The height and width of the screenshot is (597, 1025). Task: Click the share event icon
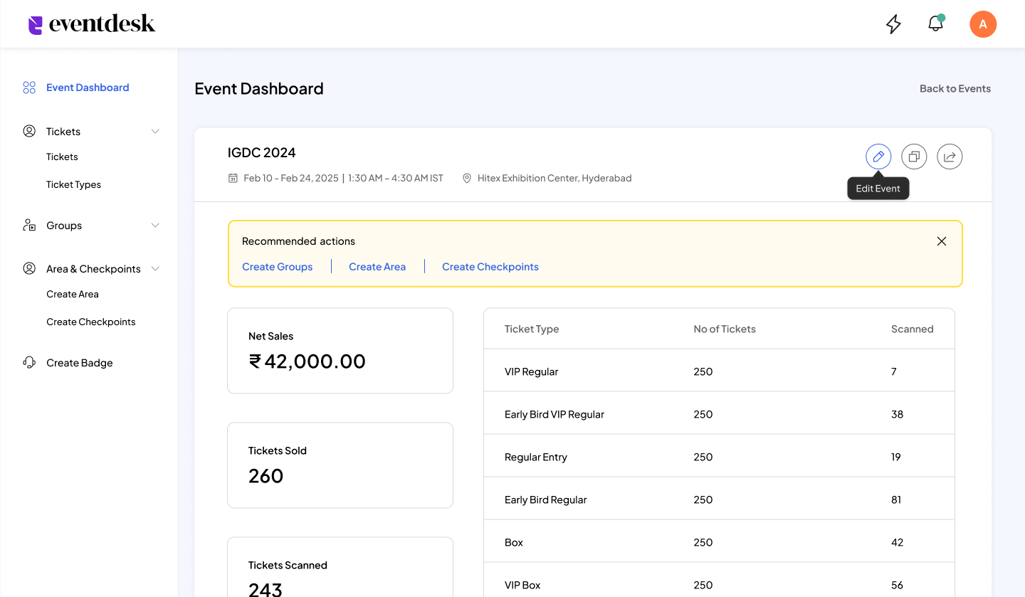pos(950,157)
